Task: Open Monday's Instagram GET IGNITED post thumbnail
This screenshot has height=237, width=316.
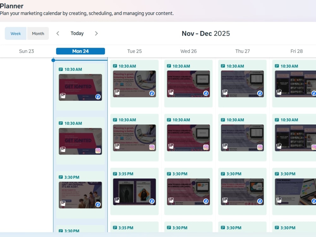Action: [80, 141]
